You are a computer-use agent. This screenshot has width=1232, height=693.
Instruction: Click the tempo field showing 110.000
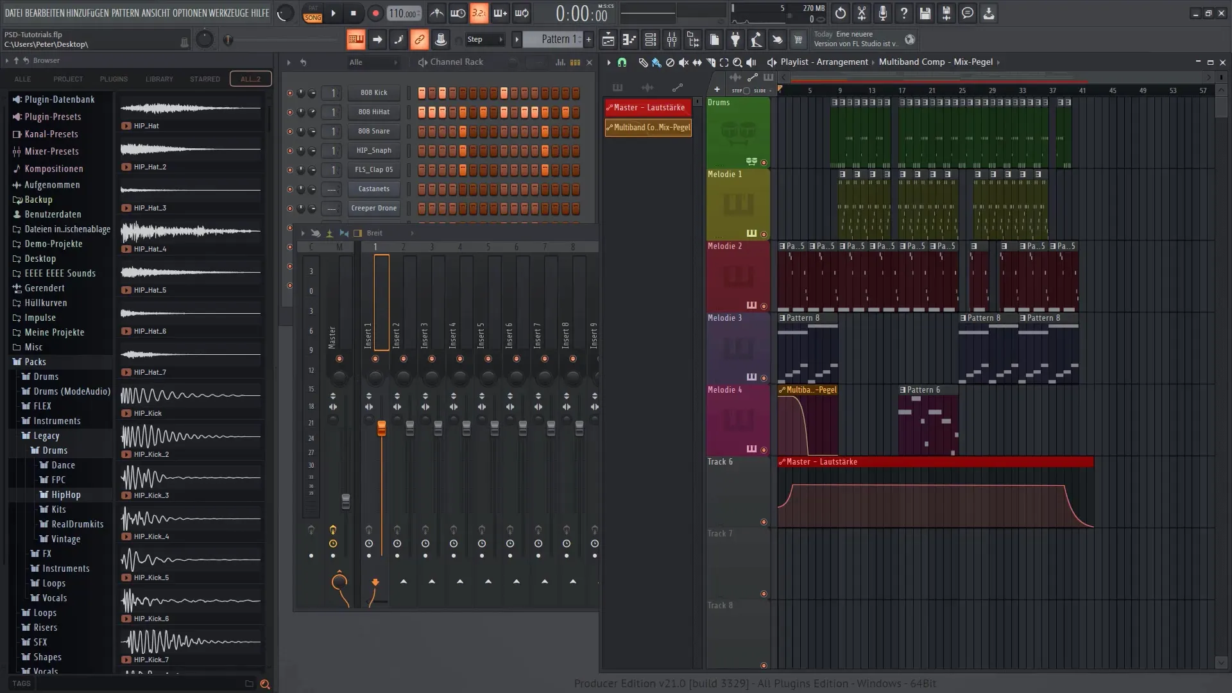[404, 13]
